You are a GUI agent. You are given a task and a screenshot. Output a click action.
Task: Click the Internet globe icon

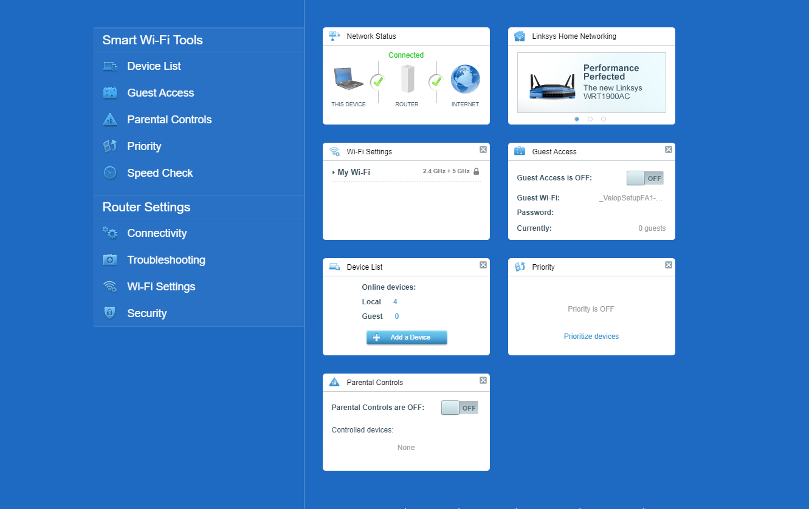465,80
